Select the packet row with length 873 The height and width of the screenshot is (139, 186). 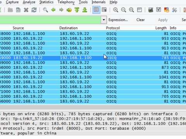click(x=93, y=68)
